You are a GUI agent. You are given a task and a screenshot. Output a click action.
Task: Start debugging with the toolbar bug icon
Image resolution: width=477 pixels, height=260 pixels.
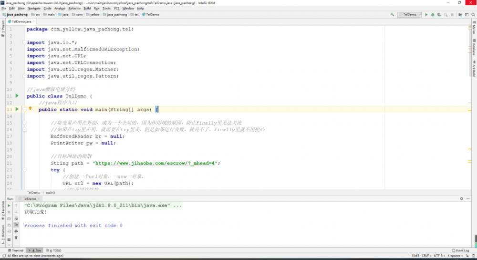click(433, 15)
